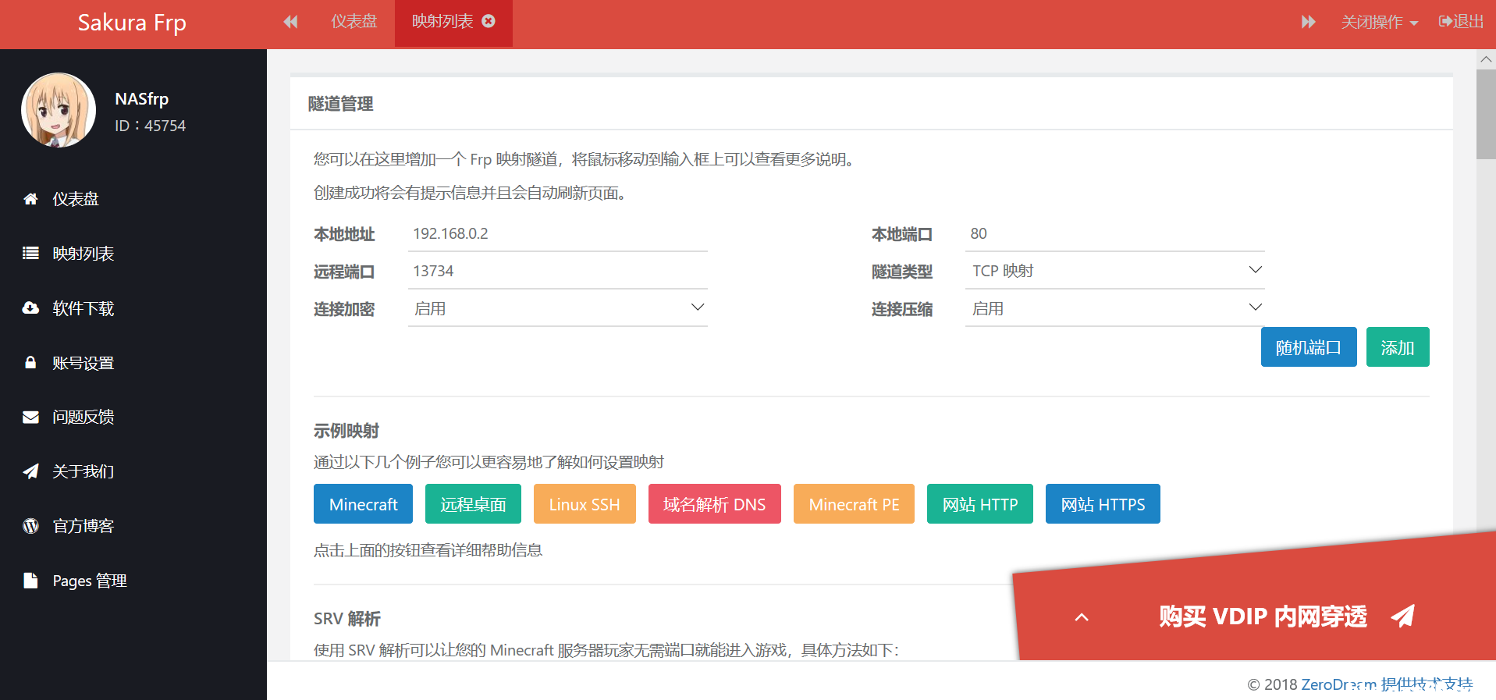Click the 本地端口 input field
This screenshot has width=1496, height=700.
[x=1114, y=233]
